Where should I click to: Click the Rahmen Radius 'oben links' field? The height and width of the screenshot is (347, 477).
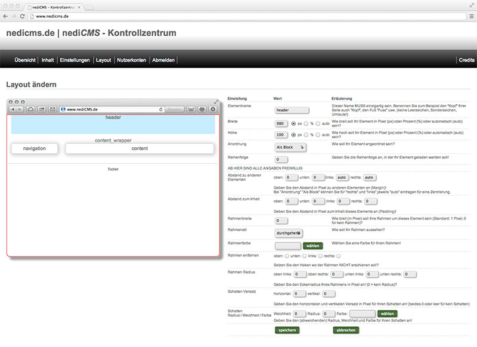click(x=300, y=274)
